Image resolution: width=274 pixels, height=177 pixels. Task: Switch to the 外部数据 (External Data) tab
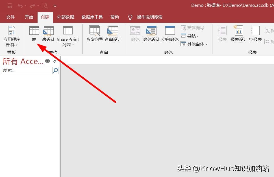[x=65, y=17]
